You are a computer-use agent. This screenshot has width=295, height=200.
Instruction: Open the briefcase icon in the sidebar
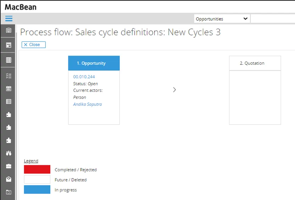point(9,166)
